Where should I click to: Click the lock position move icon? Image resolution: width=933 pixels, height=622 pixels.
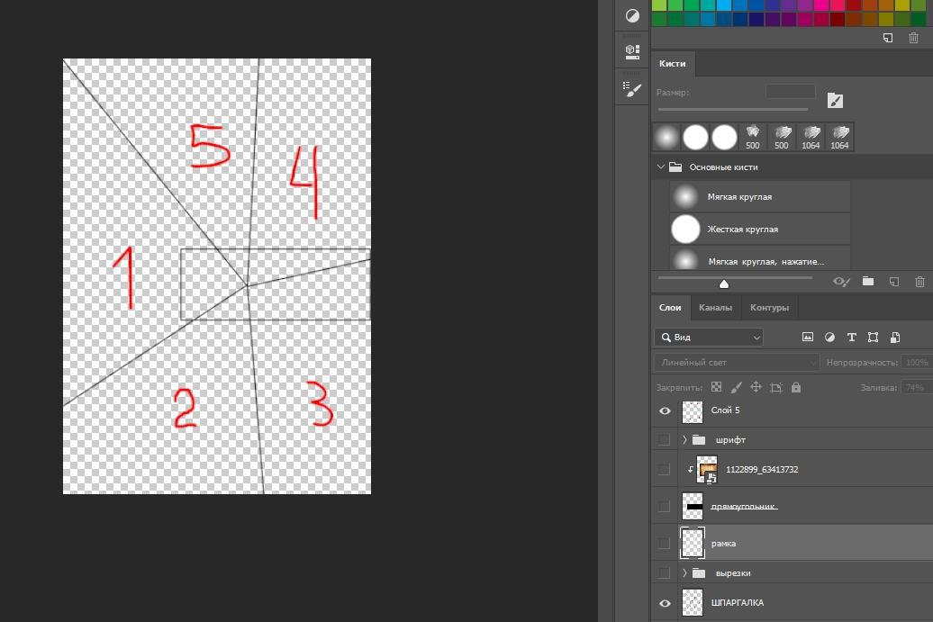(756, 387)
